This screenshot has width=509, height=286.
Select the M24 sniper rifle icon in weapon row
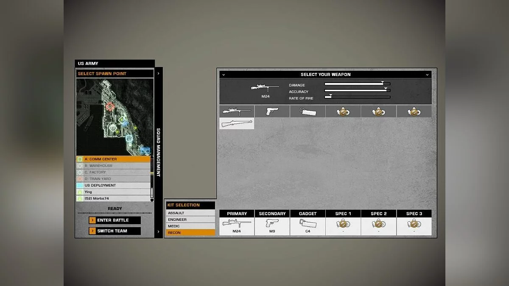tap(237, 111)
